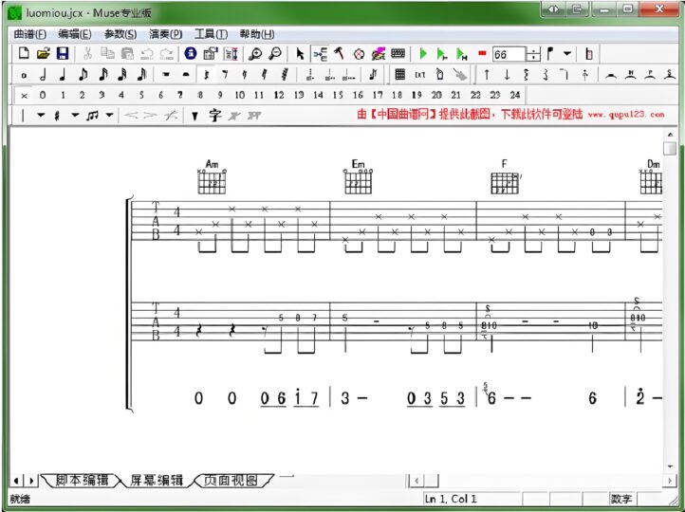Click the S slide slur icon
685x512 pixels.
pos(669,75)
